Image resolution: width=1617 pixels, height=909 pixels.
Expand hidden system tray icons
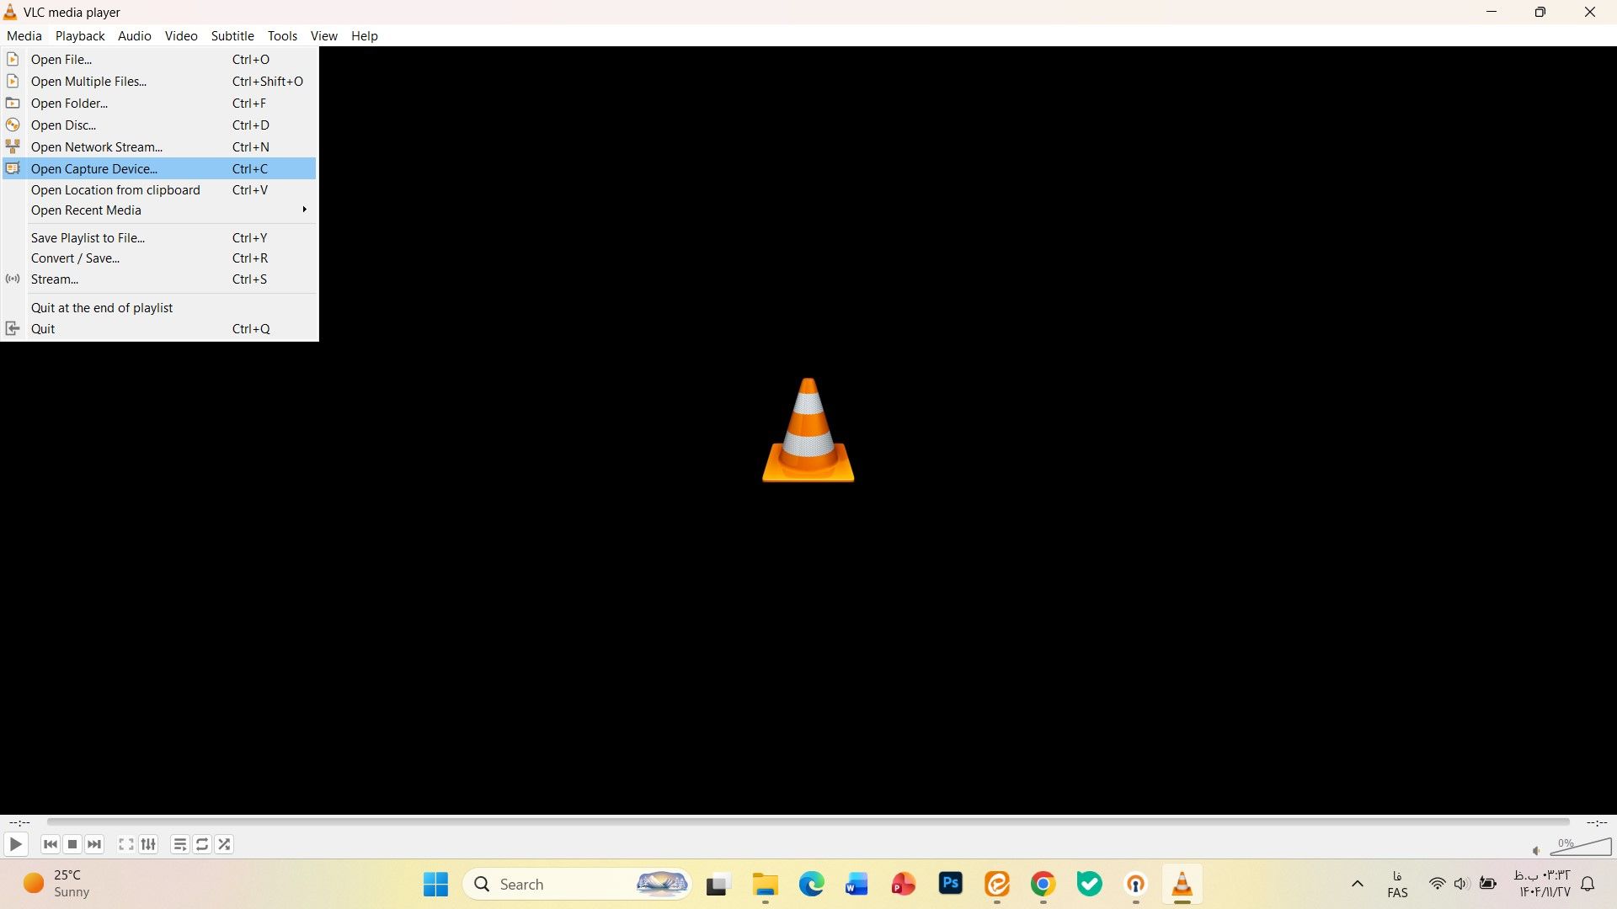pyautogui.click(x=1357, y=884)
